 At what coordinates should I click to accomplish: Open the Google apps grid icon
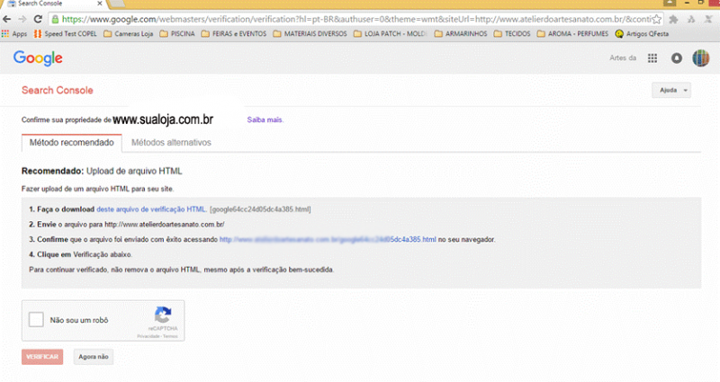(652, 58)
